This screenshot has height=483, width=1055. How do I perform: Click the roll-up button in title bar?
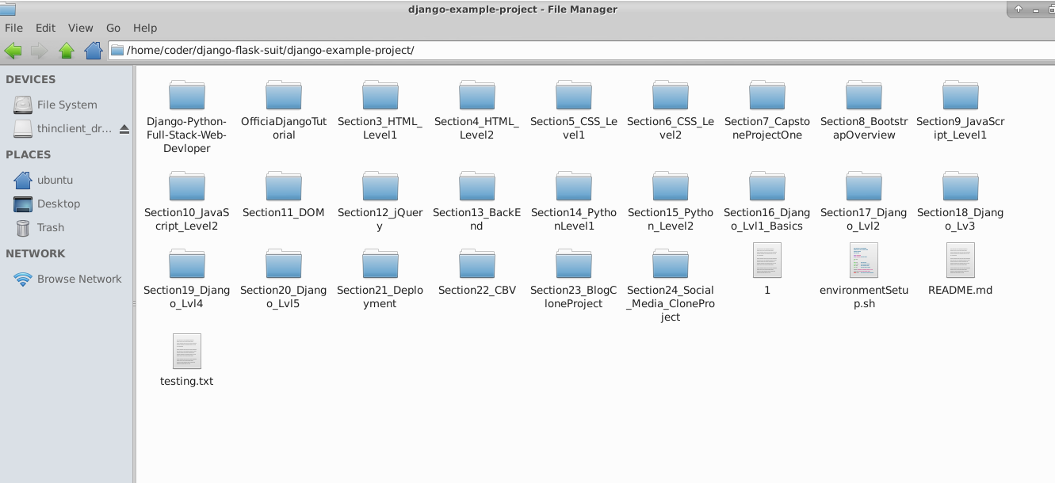(1019, 9)
